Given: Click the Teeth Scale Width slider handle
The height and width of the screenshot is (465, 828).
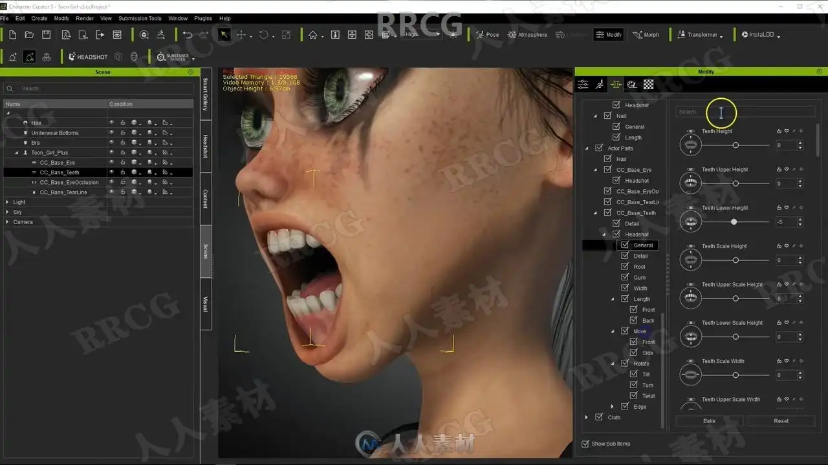Looking at the screenshot, I should pos(735,375).
